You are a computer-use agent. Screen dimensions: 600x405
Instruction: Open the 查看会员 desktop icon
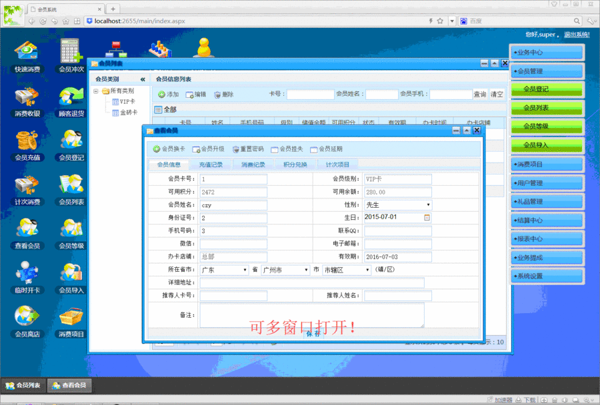pos(27,234)
